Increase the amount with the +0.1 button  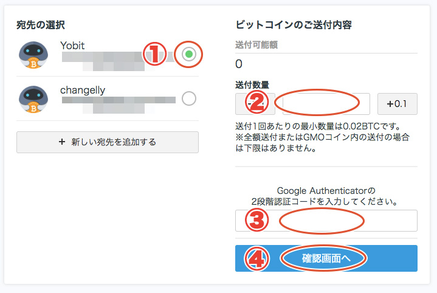(397, 104)
